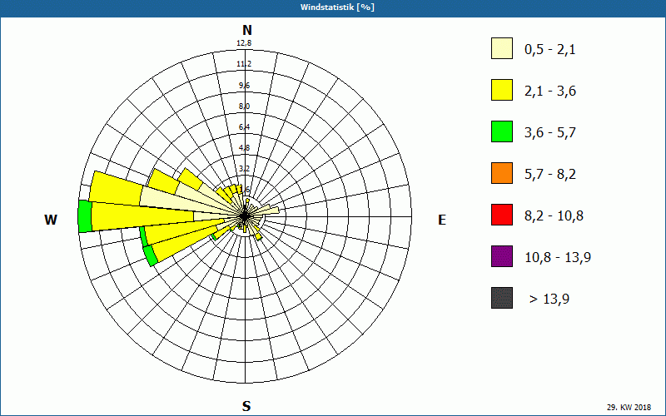Click the 4,8 axis scale value
This screenshot has width=666, height=416.
coord(244,148)
